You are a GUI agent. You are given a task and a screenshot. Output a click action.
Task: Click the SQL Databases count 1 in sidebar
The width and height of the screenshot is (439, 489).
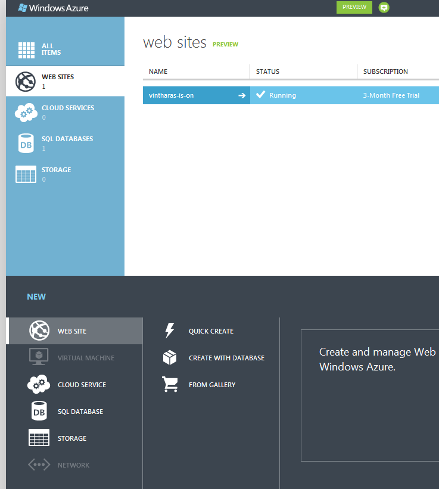tap(43, 148)
